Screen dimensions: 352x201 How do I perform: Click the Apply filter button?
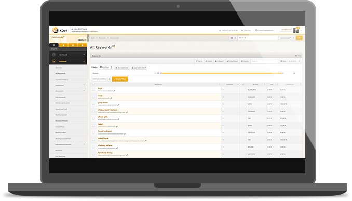coord(120,79)
